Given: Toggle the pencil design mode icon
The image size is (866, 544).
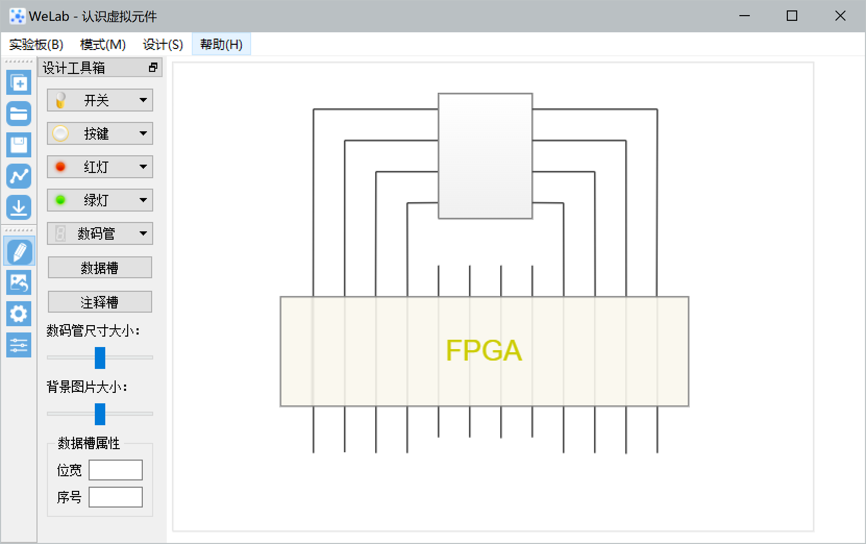Looking at the screenshot, I should point(19,252).
